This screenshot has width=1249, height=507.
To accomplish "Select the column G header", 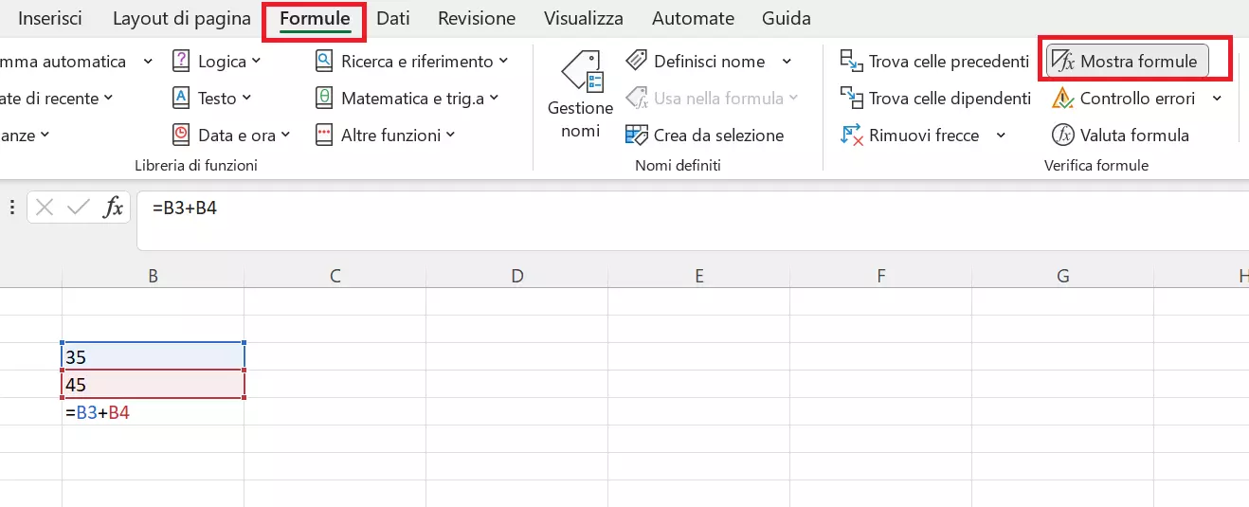I will (1062, 276).
